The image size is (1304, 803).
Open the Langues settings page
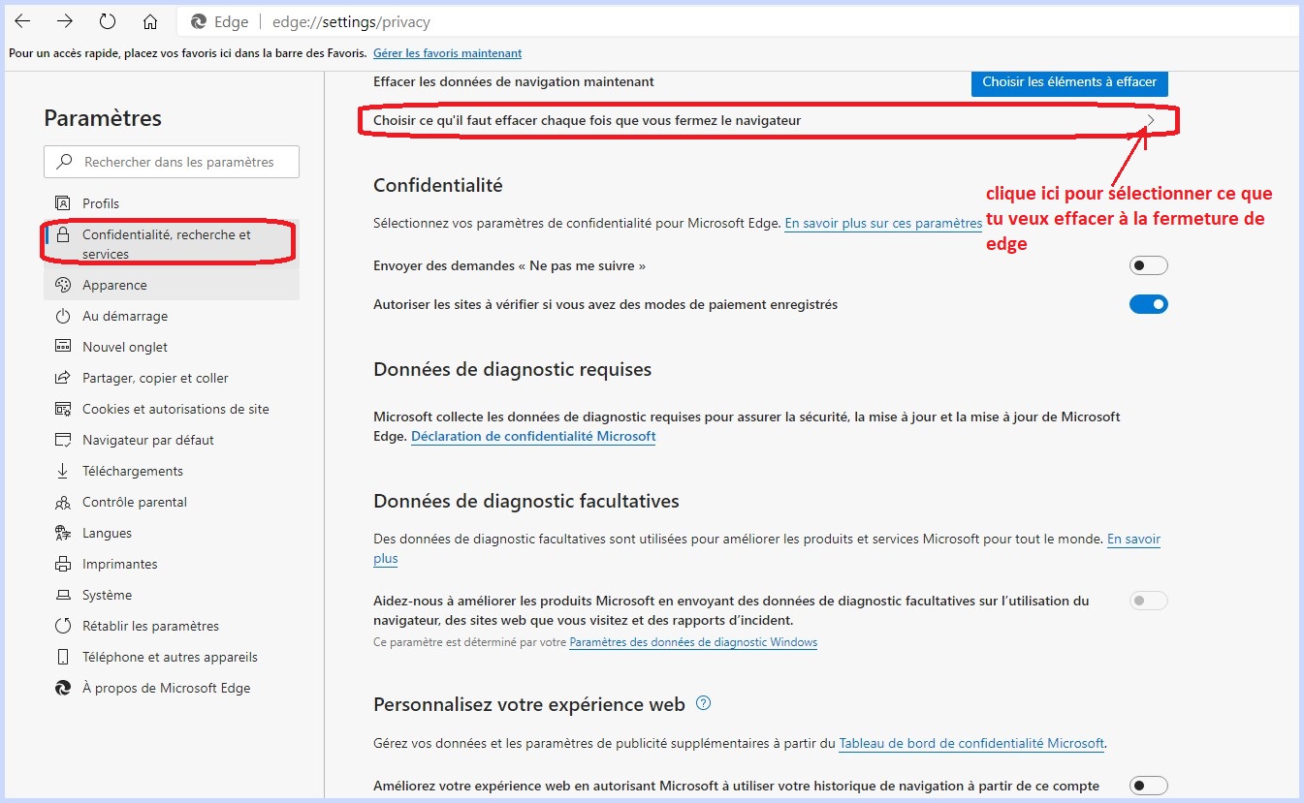pos(172,533)
